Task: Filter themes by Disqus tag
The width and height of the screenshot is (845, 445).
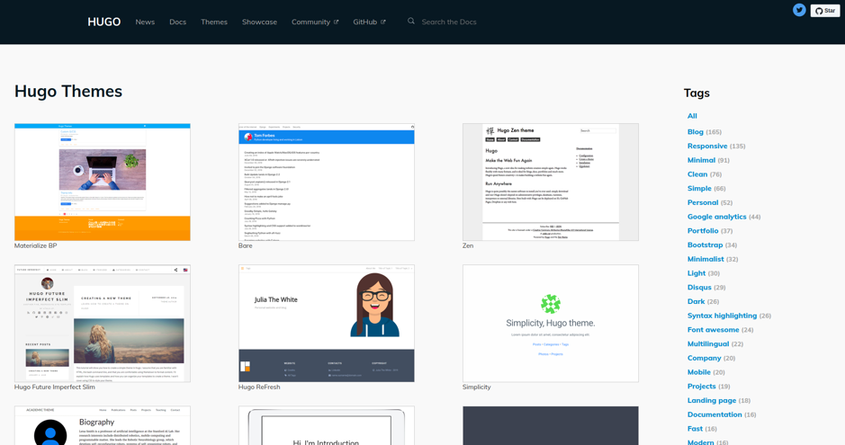Action: 699,288
